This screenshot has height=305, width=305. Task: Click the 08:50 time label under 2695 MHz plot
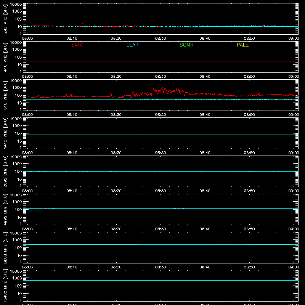click(249, 191)
